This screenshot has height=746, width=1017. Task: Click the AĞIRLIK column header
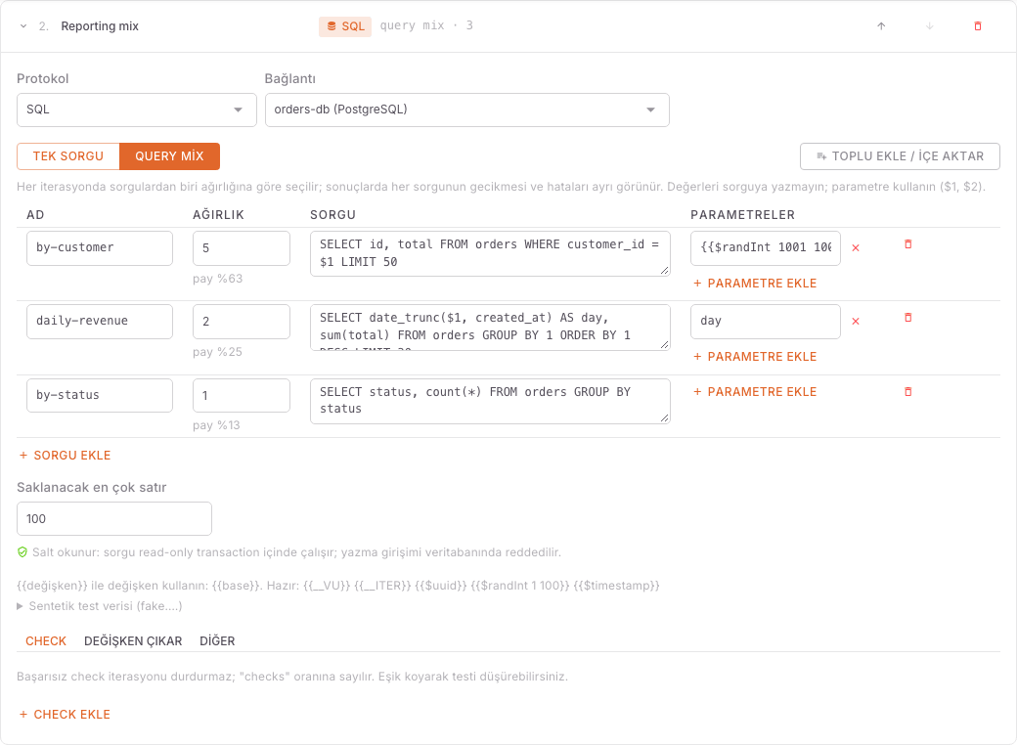[219, 215]
